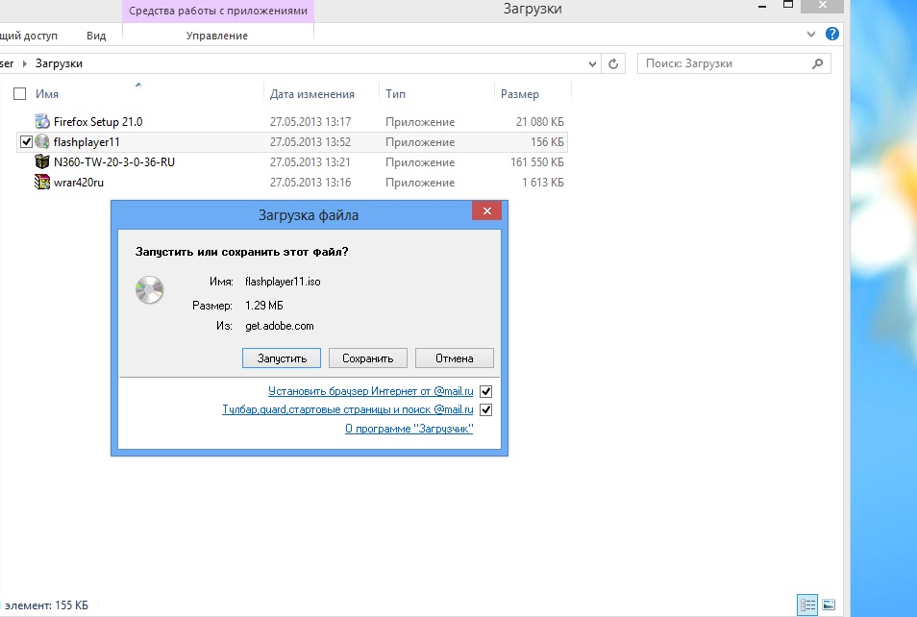This screenshot has height=617, width=917.
Task: Expand the ribbon with the chevron
Action: pos(811,35)
